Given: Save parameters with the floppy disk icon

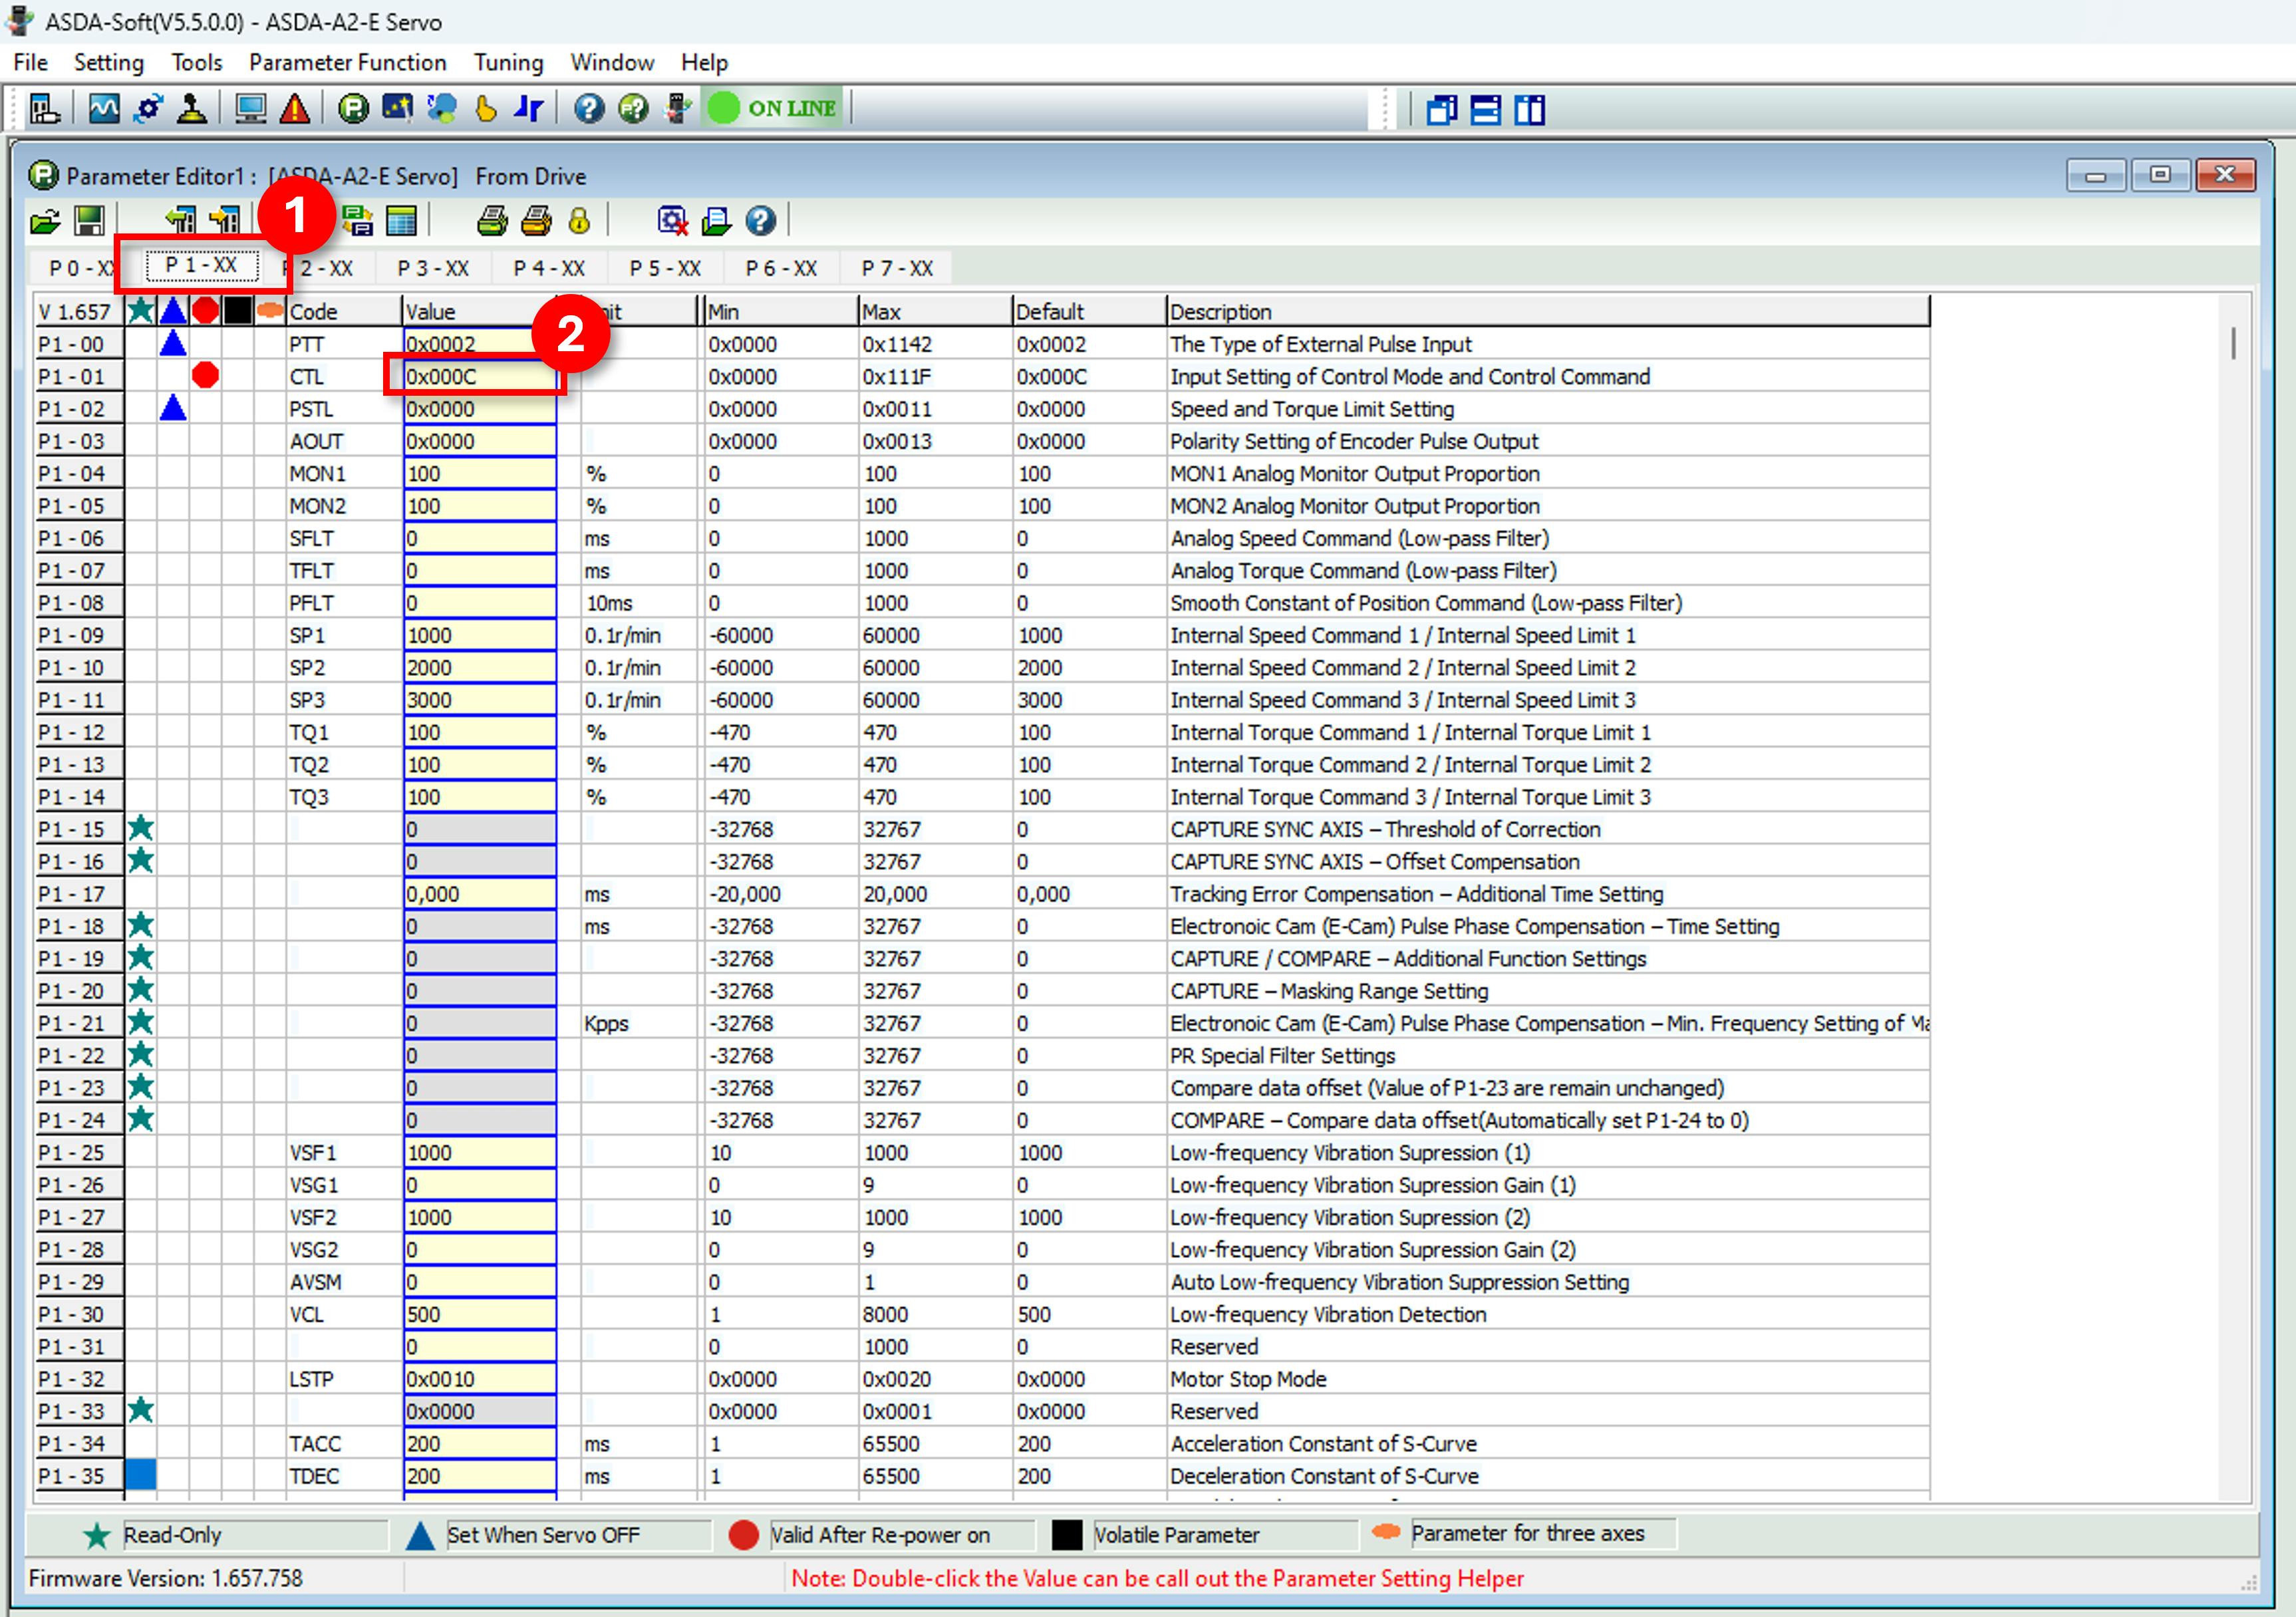Looking at the screenshot, I should [x=89, y=221].
